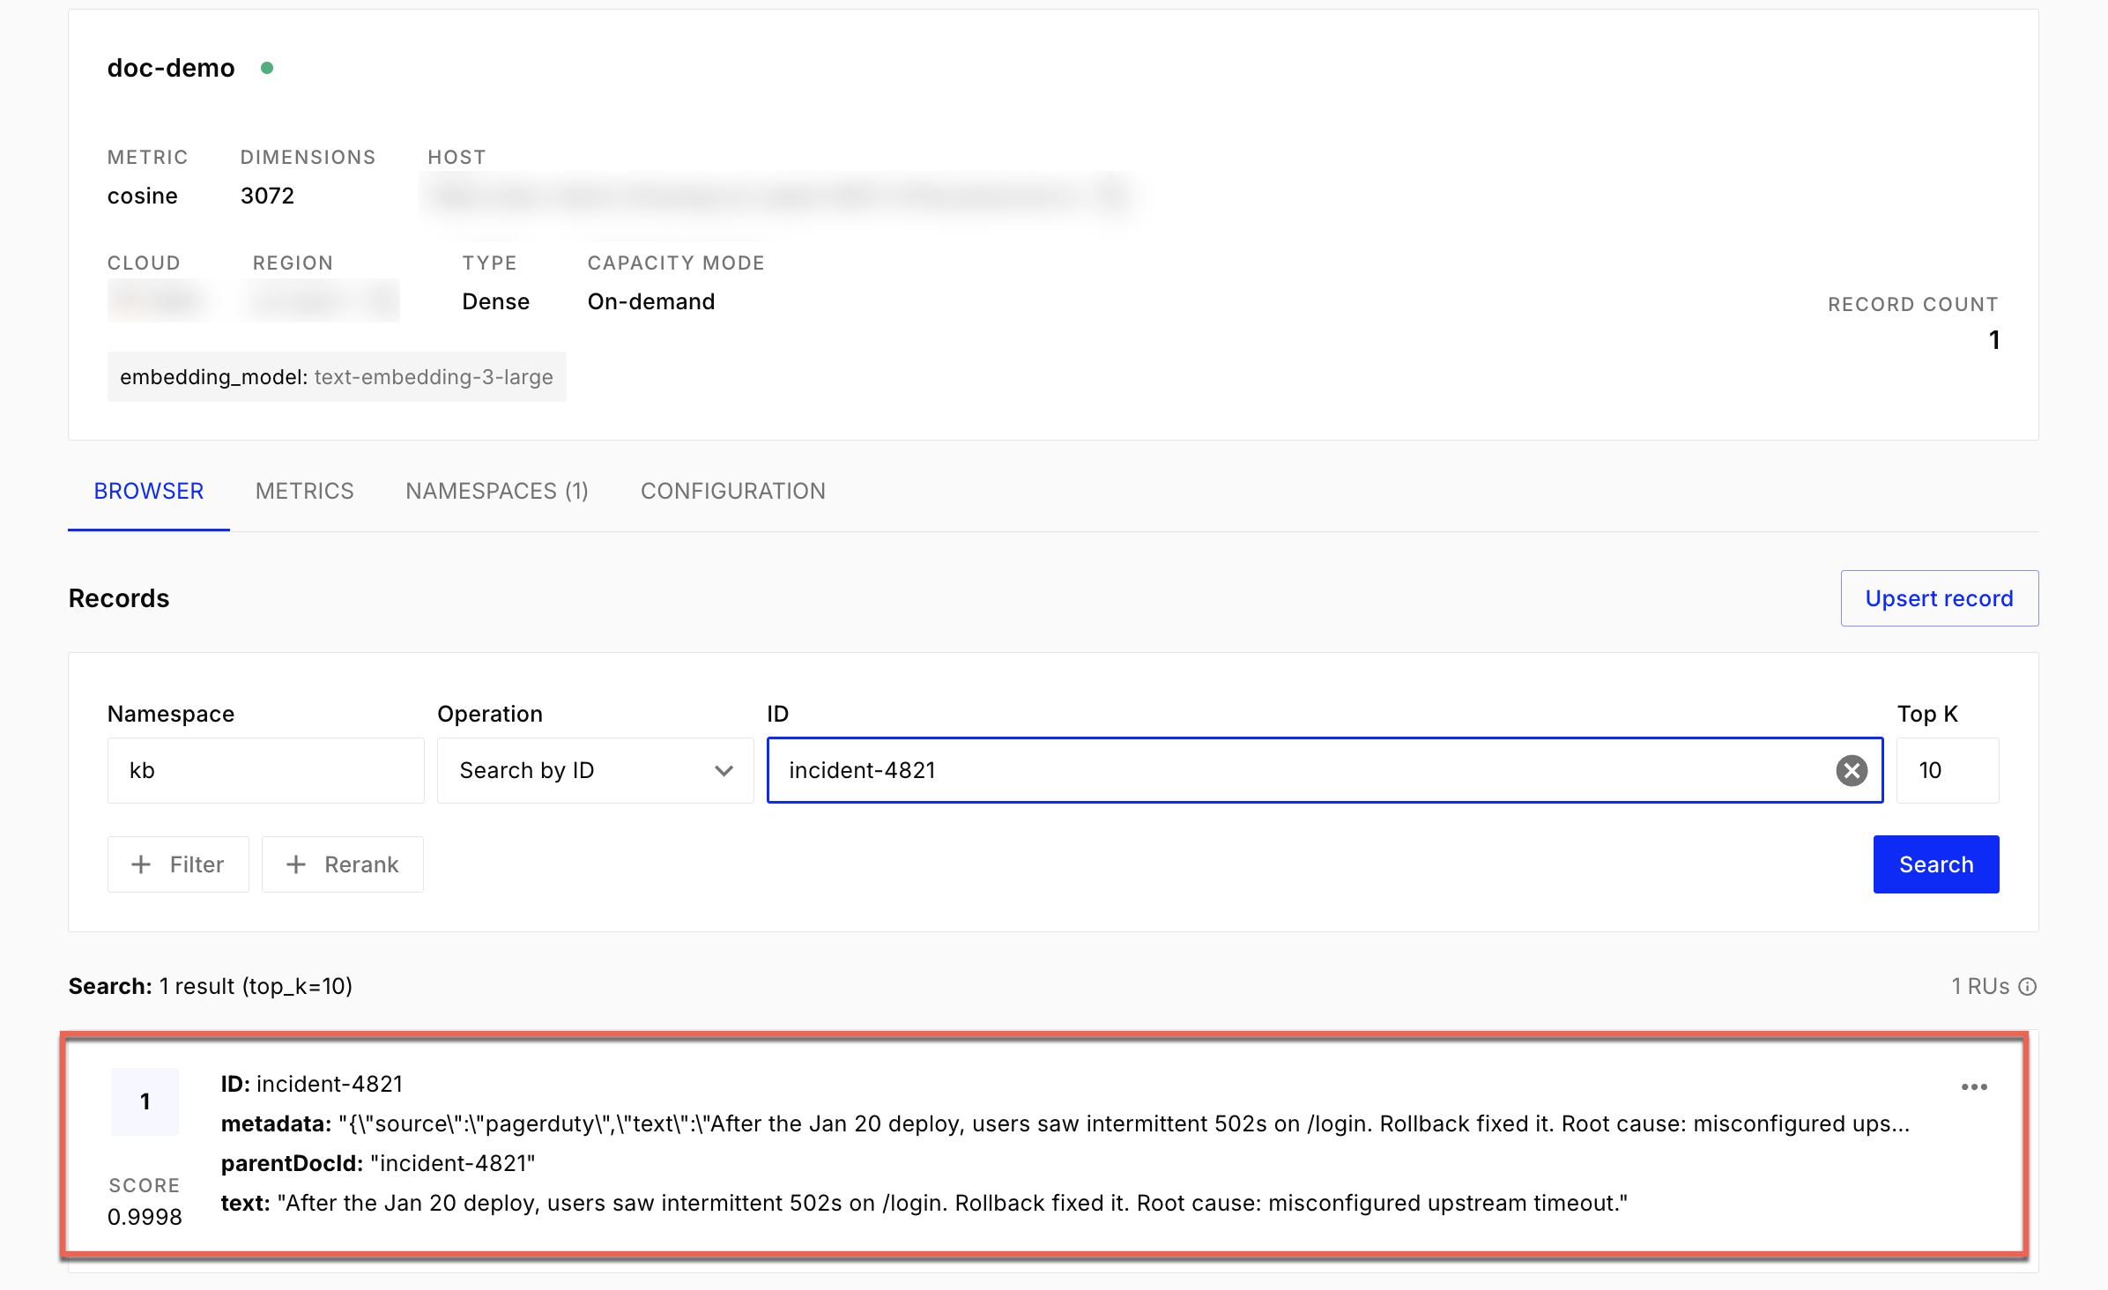The width and height of the screenshot is (2108, 1290).
Task: Click the plus icon beside Filter
Action: [141, 864]
